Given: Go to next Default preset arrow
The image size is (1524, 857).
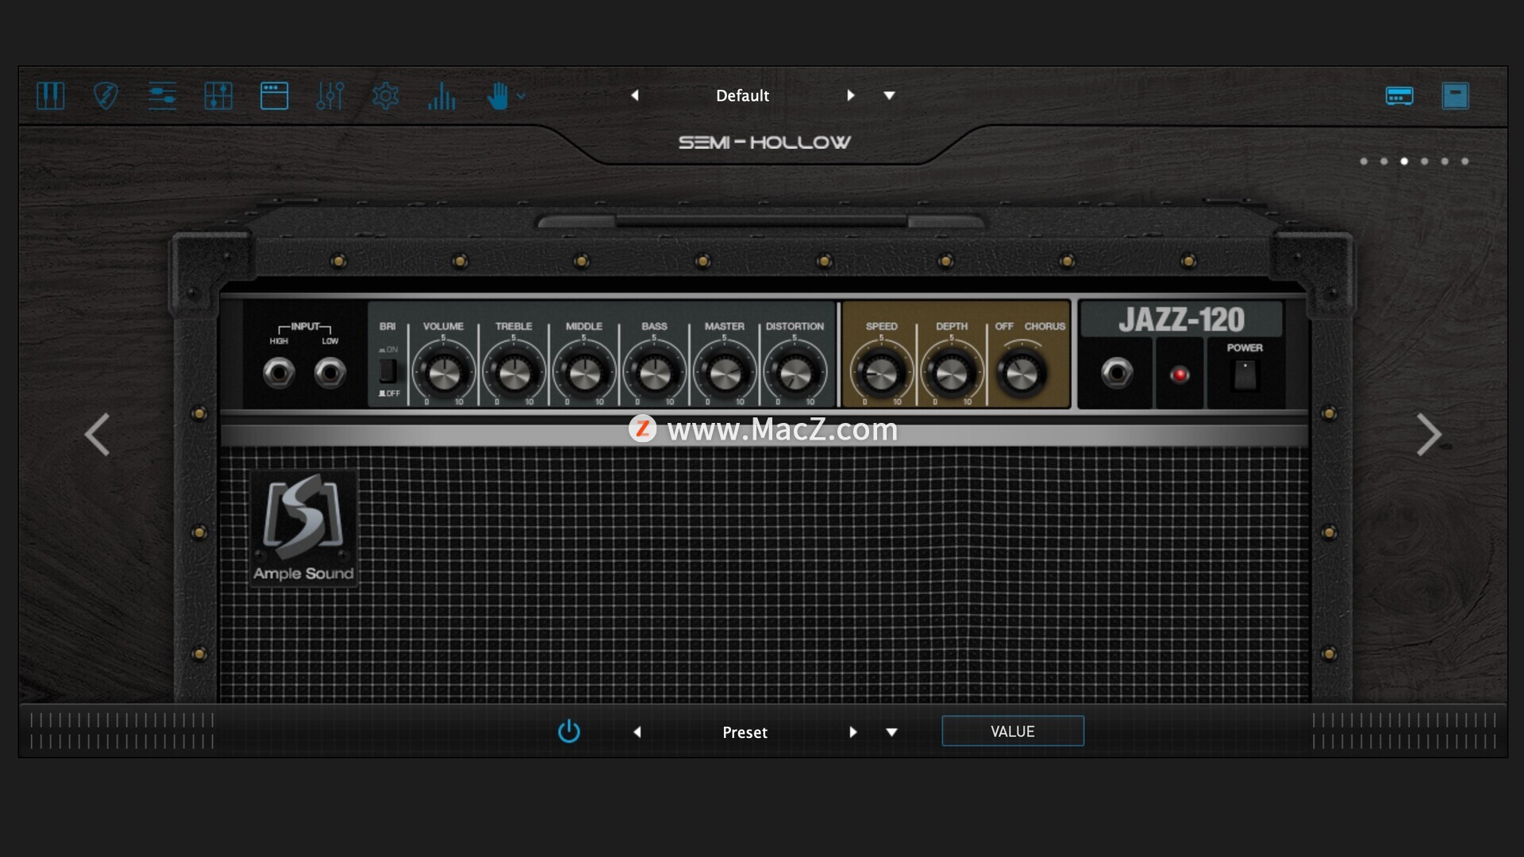Looking at the screenshot, I should click(x=851, y=95).
